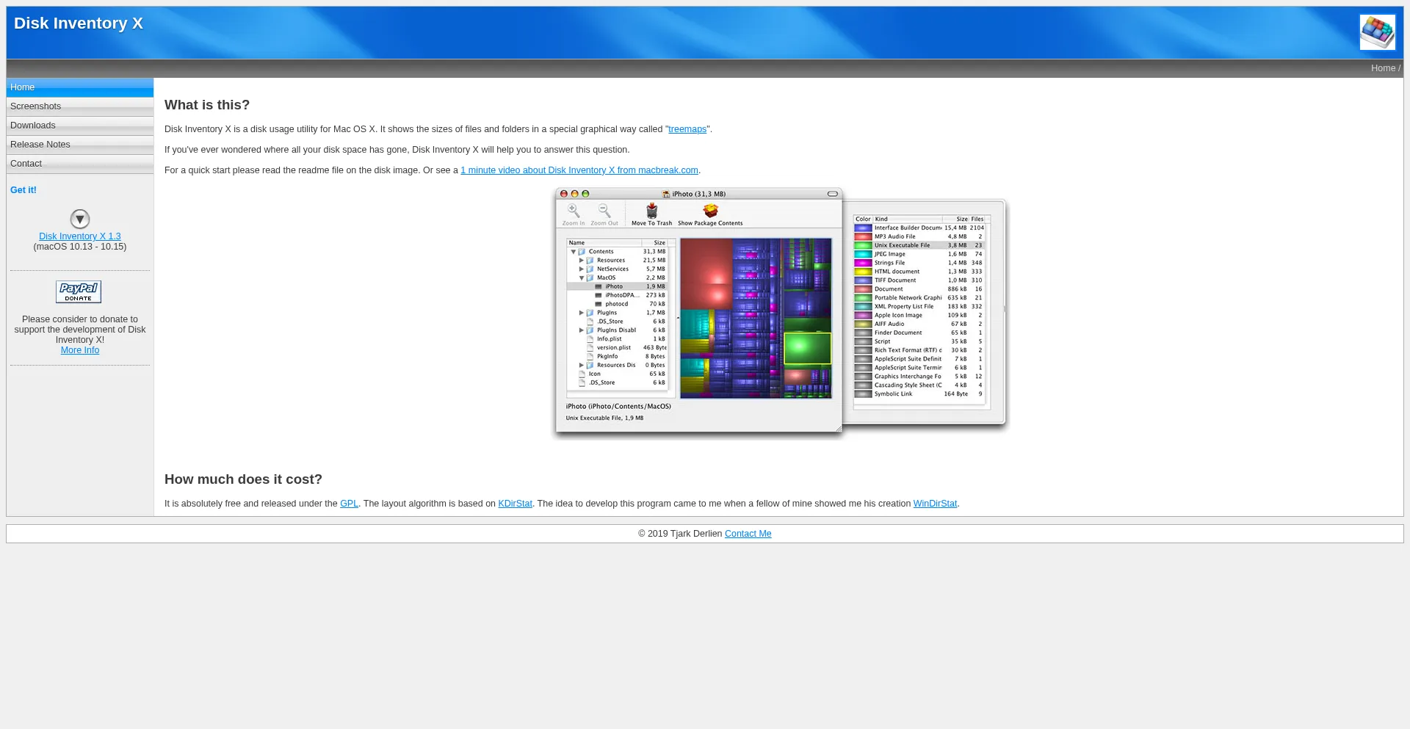Follow the treemaps link
This screenshot has width=1410, height=729.
(687, 129)
